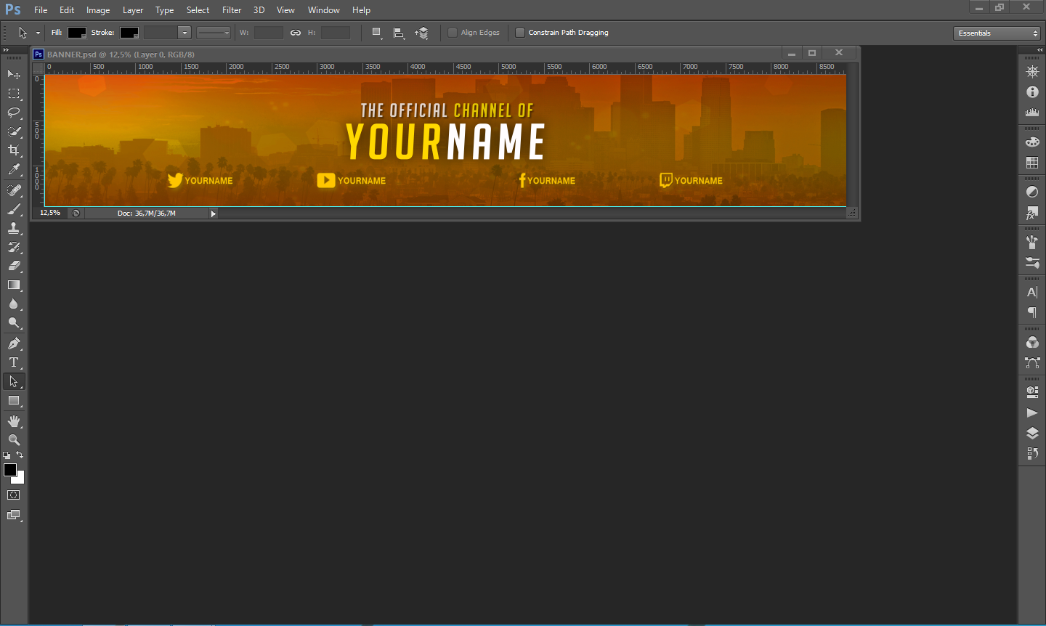Select the Crop tool
This screenshot has width=1046, height=626.
coord(14,150)
